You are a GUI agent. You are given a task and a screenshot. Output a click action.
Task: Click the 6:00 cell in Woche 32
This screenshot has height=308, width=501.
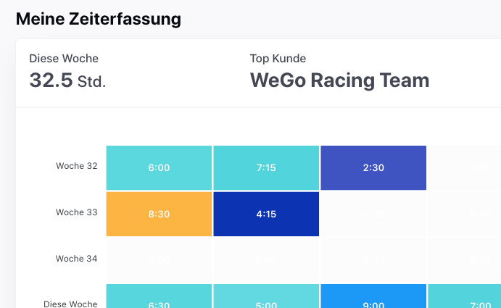159,167
